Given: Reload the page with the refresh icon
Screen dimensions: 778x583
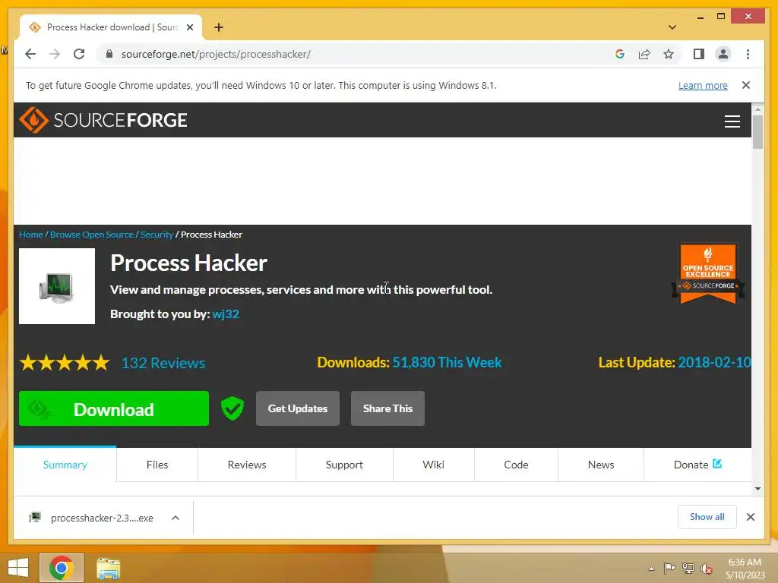Looking at the screenshot, I should [x=79, y=54].
